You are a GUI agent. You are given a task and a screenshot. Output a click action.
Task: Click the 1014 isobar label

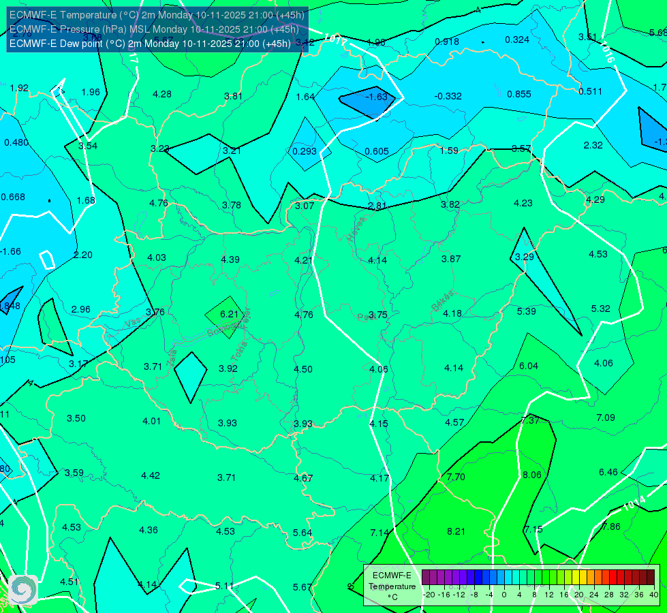pyautogui.click(x=634, y=503)
